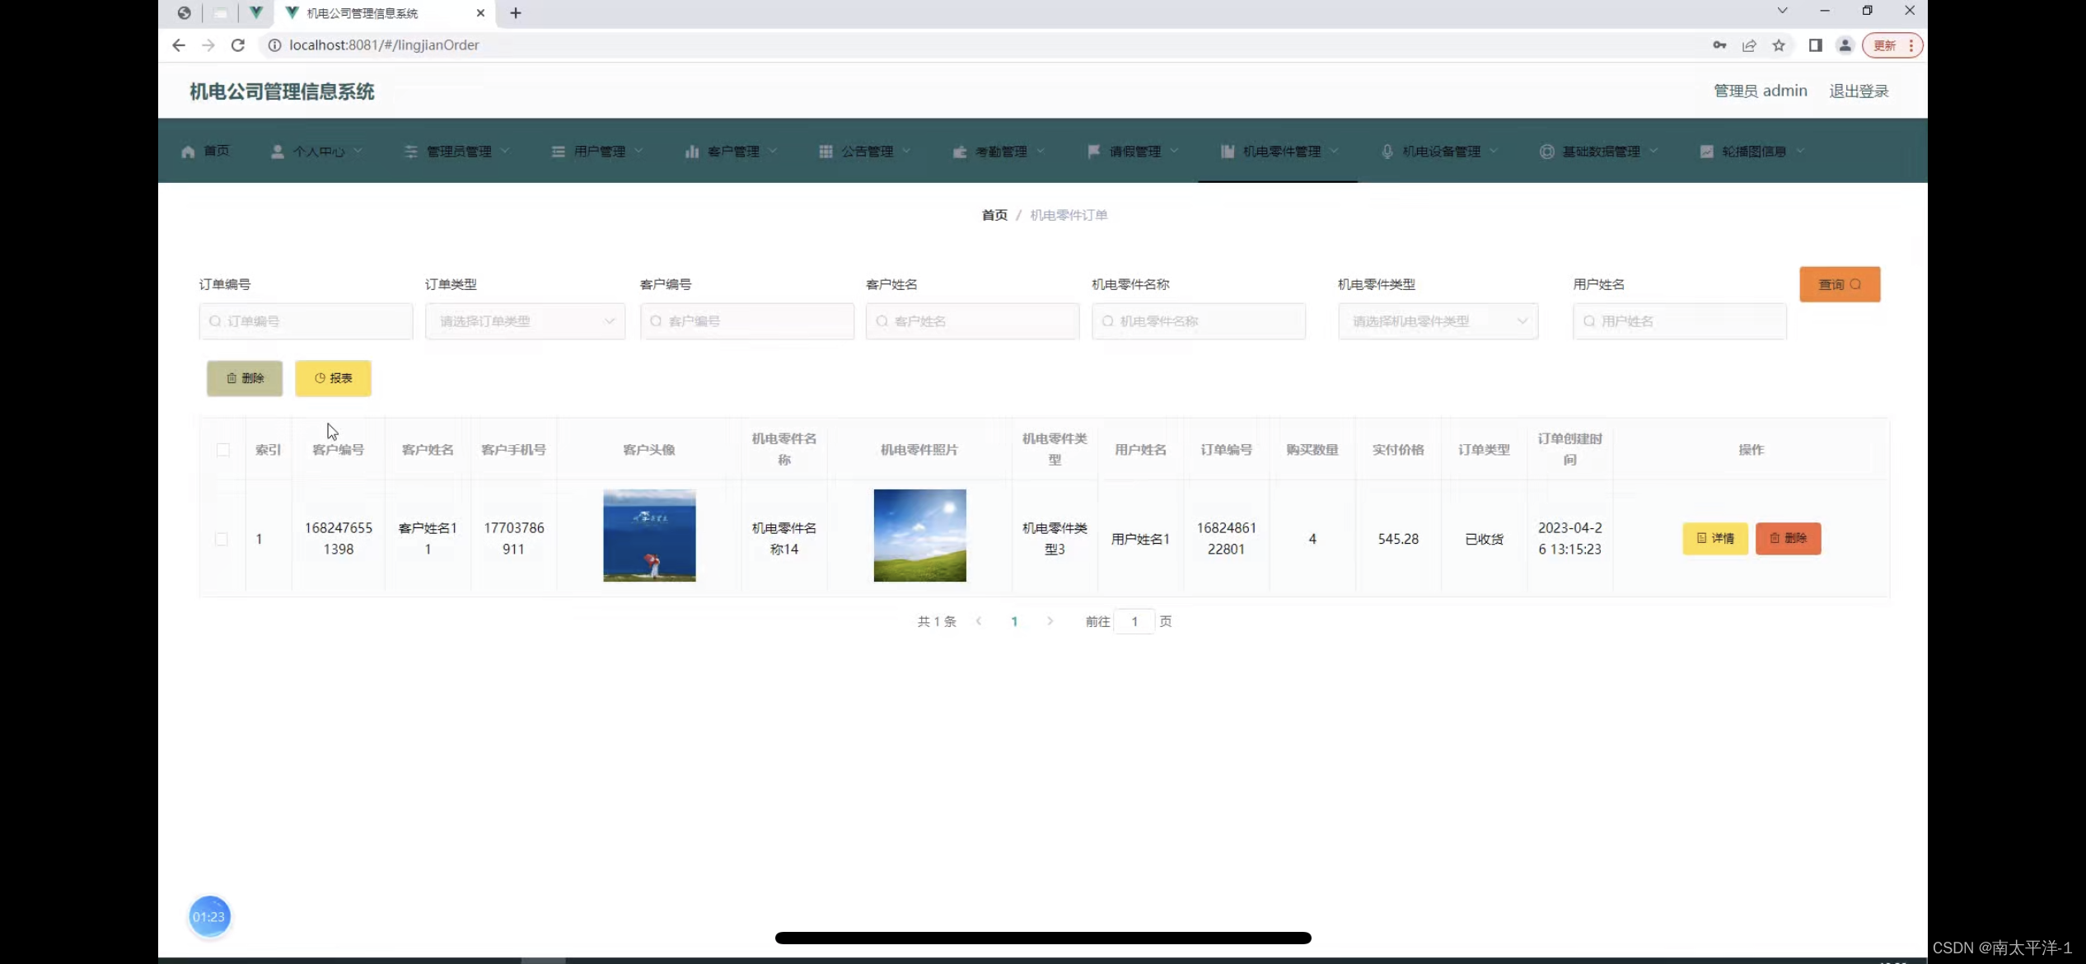This screenshot has height=964, width=2086.
Task: Tick the checkbox for row 1
Action: click(222, 539)
